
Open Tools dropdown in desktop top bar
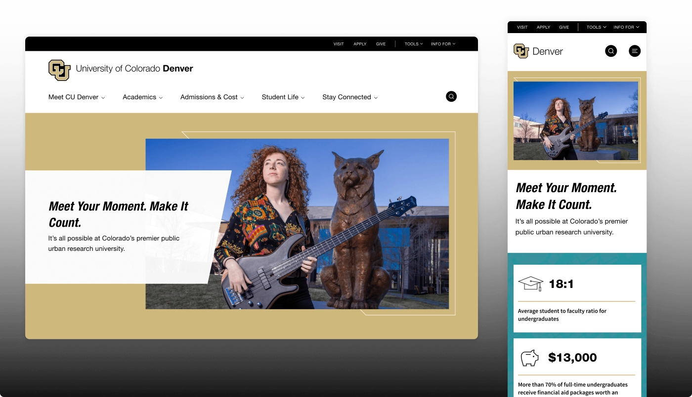tap(414, 44)
